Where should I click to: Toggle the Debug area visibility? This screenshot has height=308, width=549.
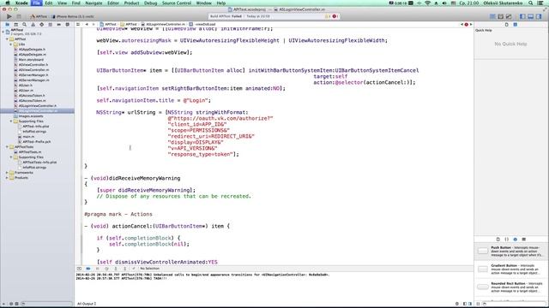530,16
